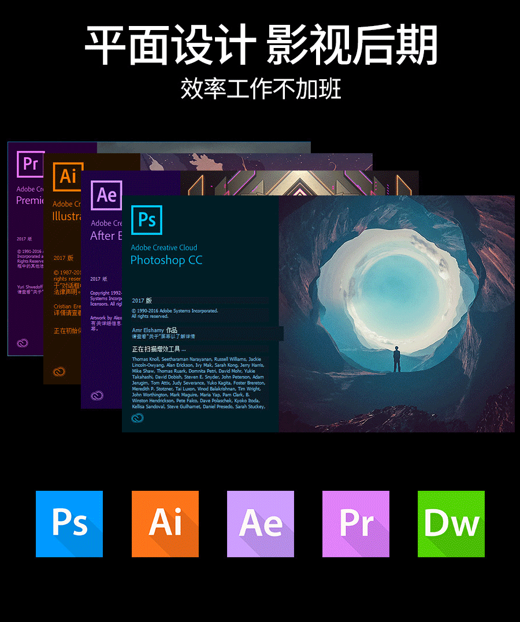Click the violet Pr Premiere icon tile
The width and height of the screenshot is (520, 622).
[x=356, y=524]
